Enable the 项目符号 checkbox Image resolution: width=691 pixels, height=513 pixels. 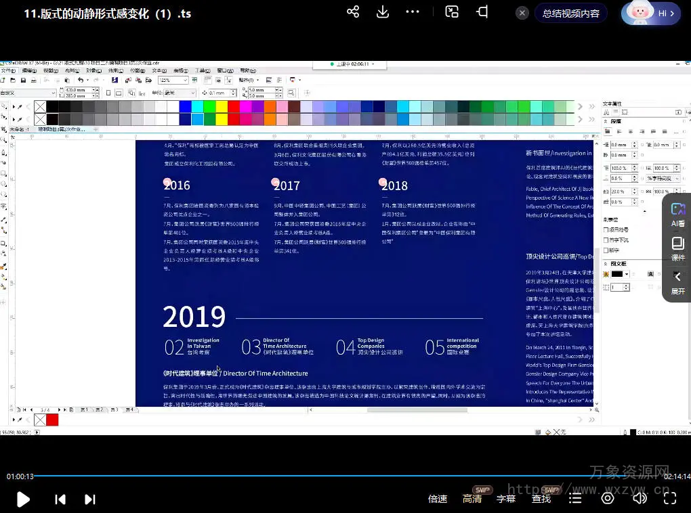[606, 230]
